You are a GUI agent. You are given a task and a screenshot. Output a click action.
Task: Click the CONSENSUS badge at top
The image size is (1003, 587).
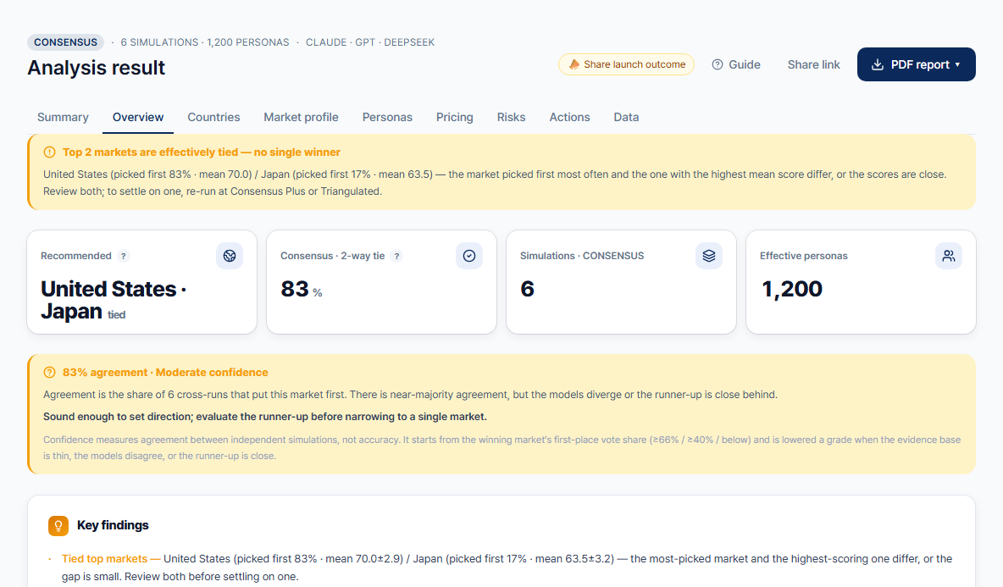[x=65, y=42]
